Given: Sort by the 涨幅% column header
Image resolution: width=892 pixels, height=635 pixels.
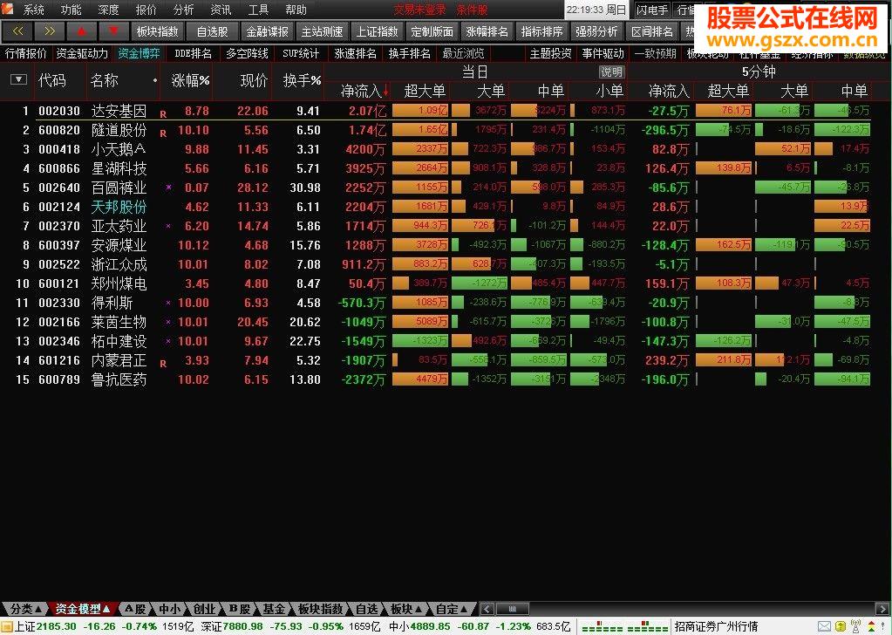Looking at the screenshot, I should (190, 81).
